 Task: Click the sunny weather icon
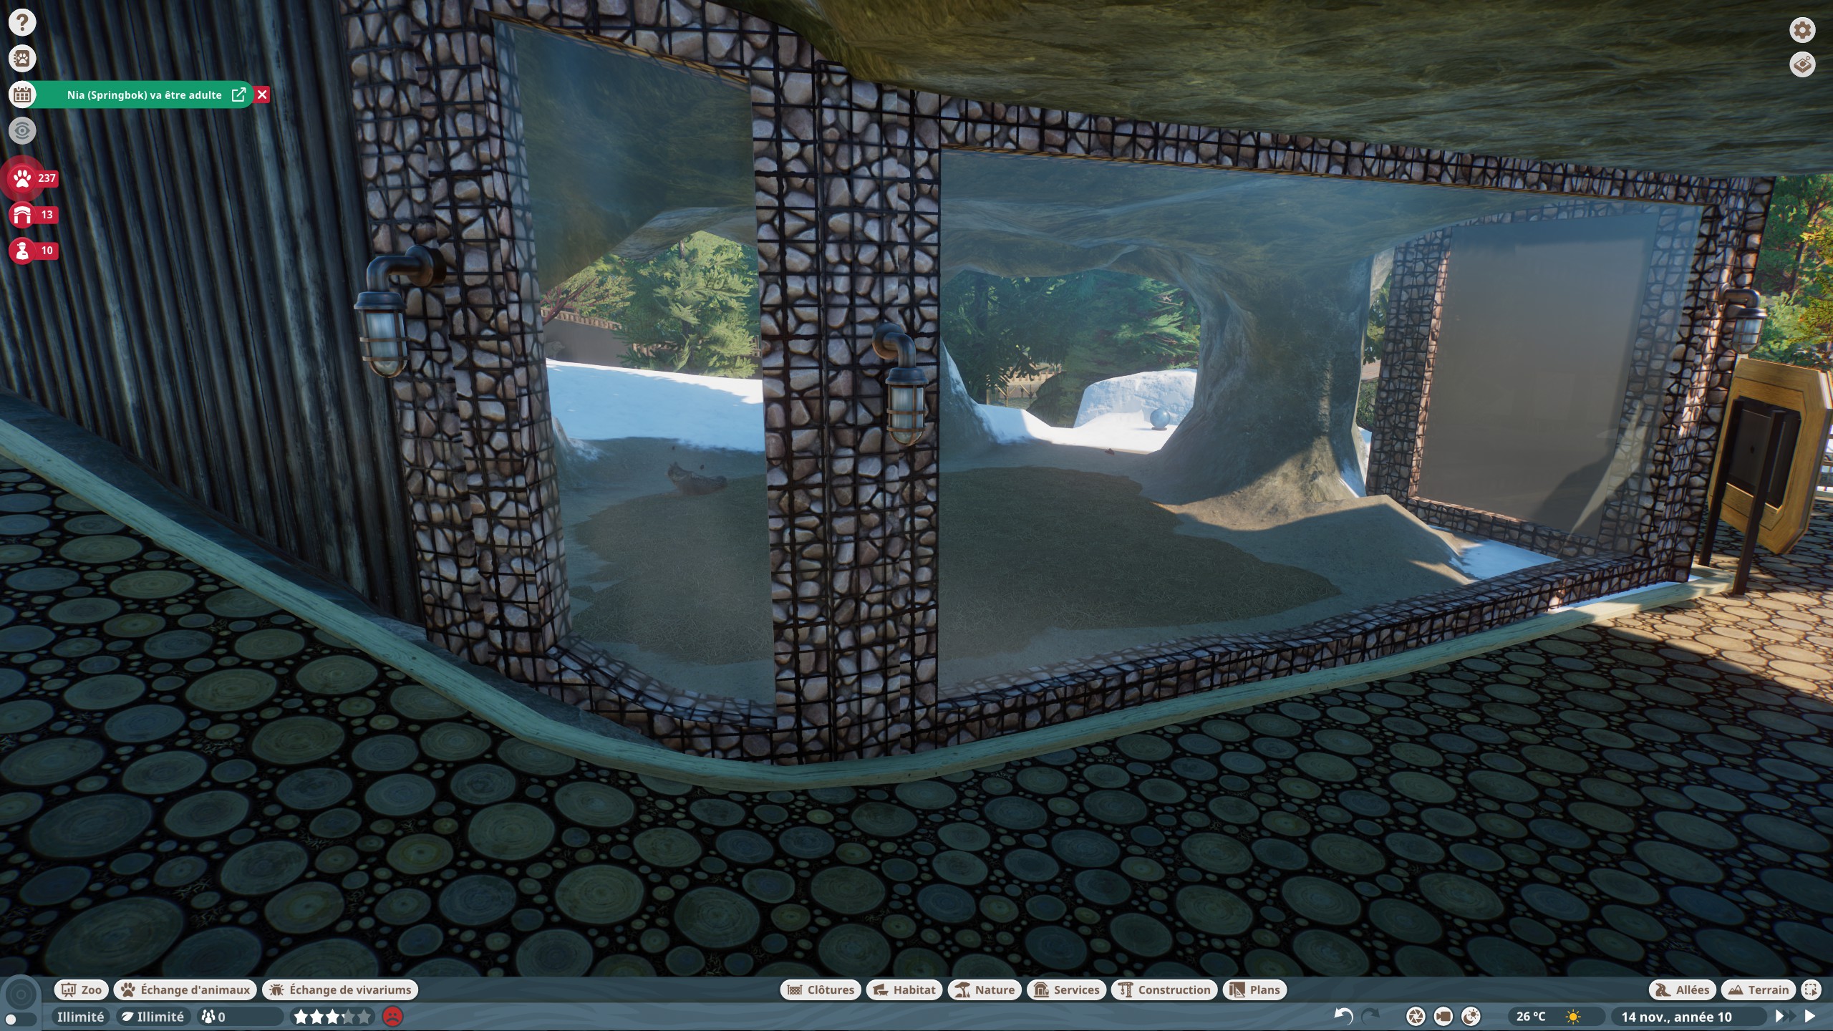coord(1573,1017)
